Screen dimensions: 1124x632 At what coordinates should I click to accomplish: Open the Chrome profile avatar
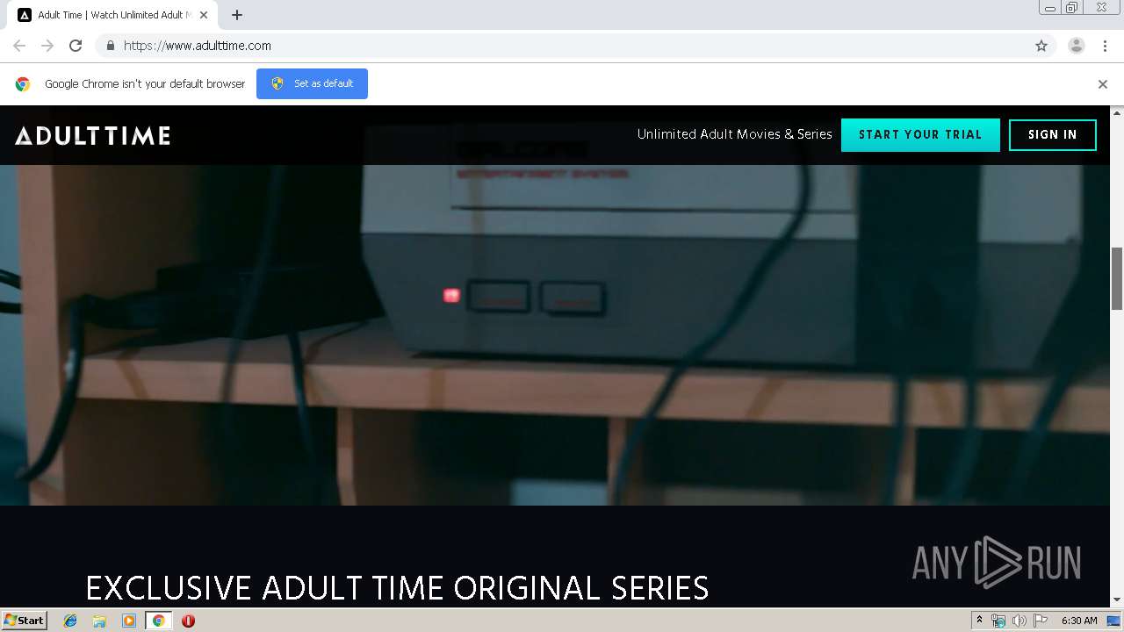tap(1077, 46)
